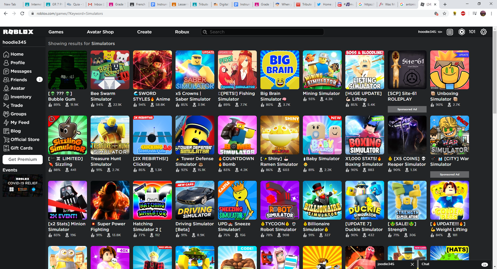Open the Games navigation menu
497x269 pixels.
[x=56, y=32]
